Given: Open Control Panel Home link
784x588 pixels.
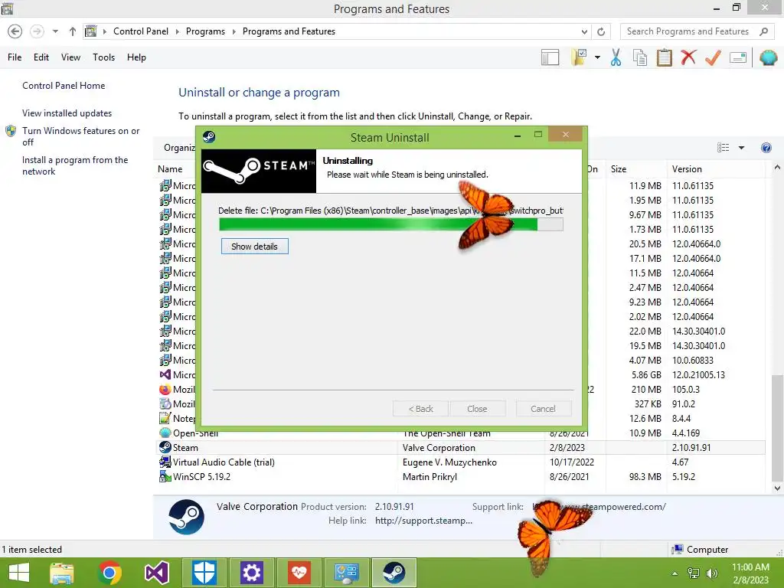Looking at the screenshot, I should point(64,86).
